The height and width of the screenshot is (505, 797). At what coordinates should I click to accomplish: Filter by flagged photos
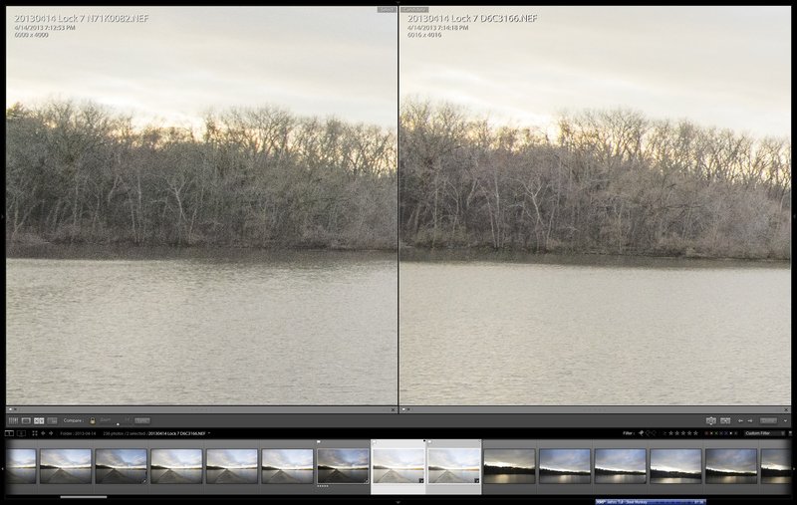click(x=641, y=433)
